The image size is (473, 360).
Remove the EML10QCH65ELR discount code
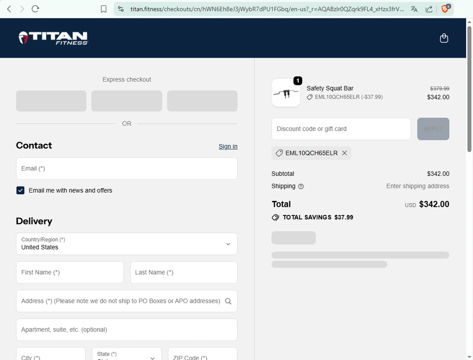click(345, 153)
